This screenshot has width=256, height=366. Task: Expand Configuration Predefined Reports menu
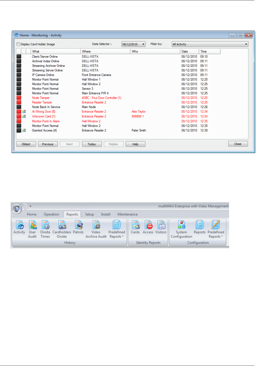tap(216, 229)
